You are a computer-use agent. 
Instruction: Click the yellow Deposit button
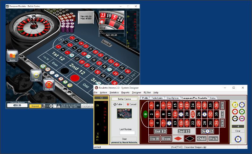tap(35, 106)
